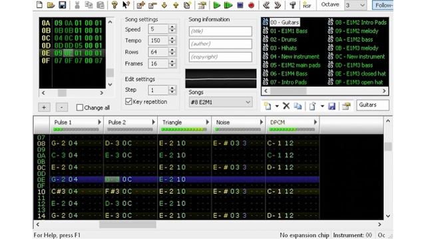426x239 pixels.
Task: Click the minus pattern button
Action: tap(62, 108)
